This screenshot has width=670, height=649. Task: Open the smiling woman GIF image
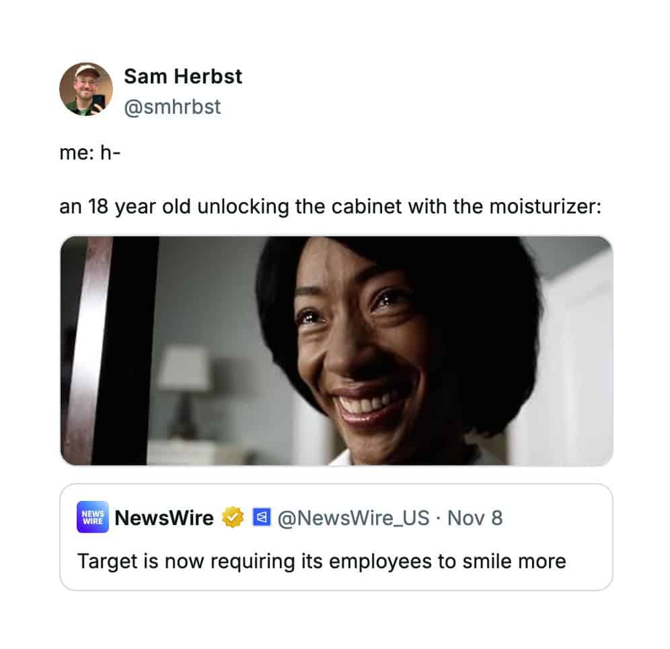point(336,351)
